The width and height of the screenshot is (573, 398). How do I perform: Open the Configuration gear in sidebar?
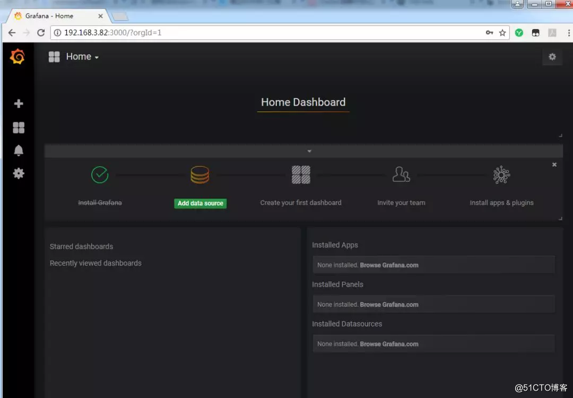pos(19,173)
